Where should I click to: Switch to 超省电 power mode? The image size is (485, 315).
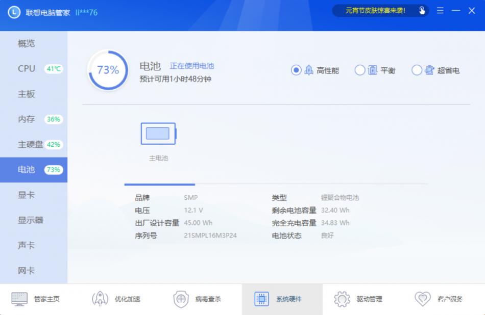point(417,70)
